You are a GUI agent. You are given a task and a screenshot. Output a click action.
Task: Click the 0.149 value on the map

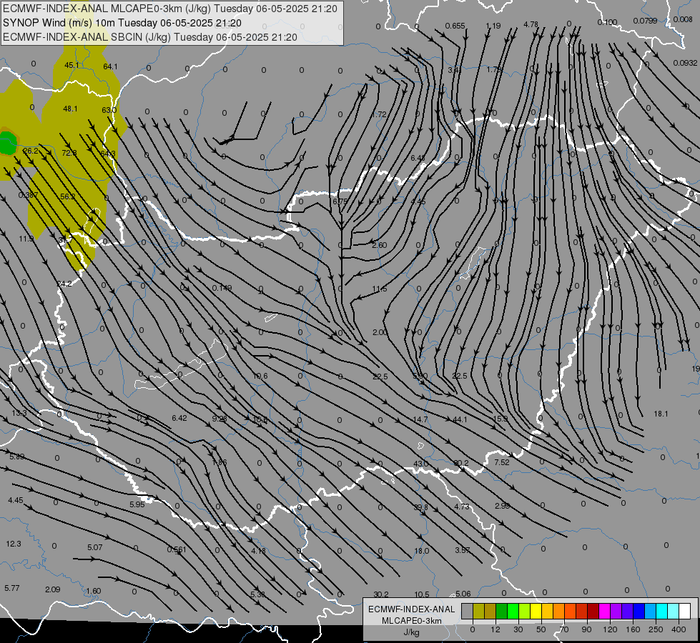[x=222, y=288]
